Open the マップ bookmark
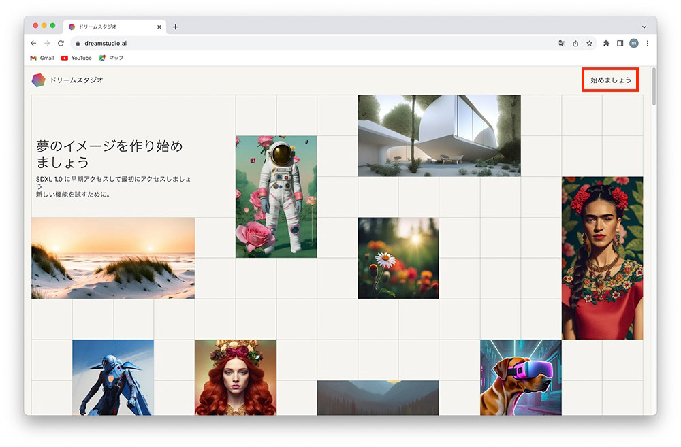The width and height of the screenshot is (681, 447). [x=111, y=58]
